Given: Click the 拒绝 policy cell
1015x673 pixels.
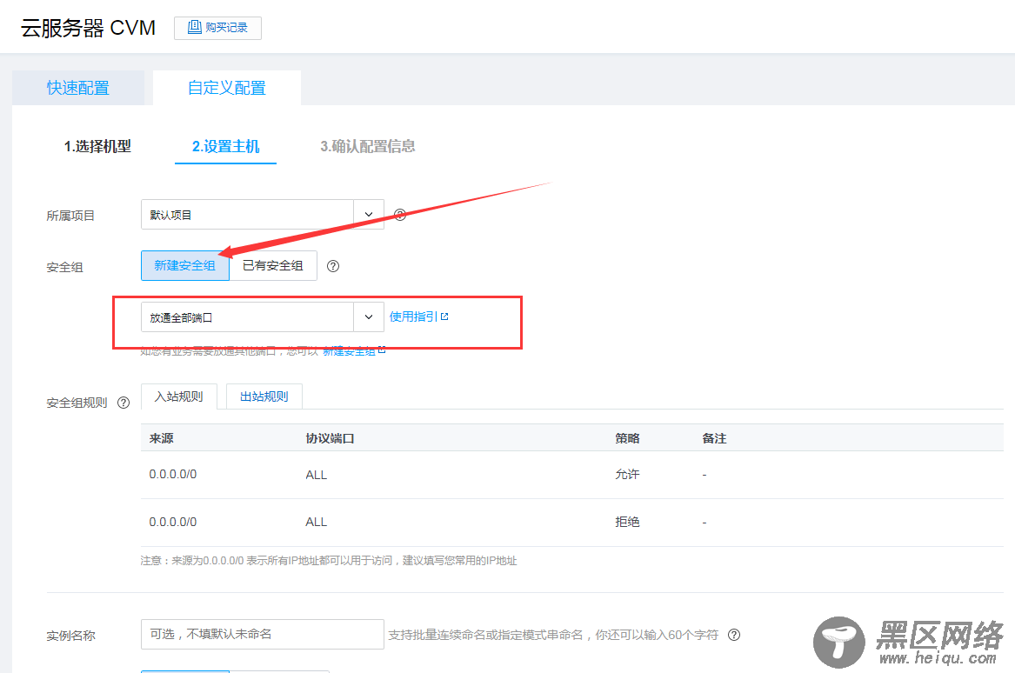Looking at the screenshot, I should (x=627, y=522).
